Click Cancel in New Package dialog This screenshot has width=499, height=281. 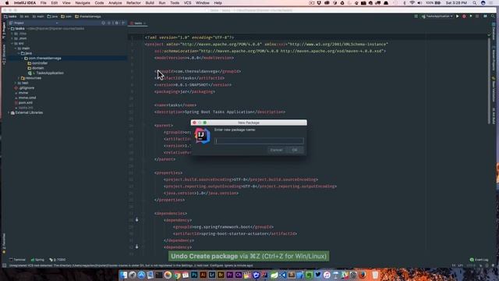pos(276,150)
